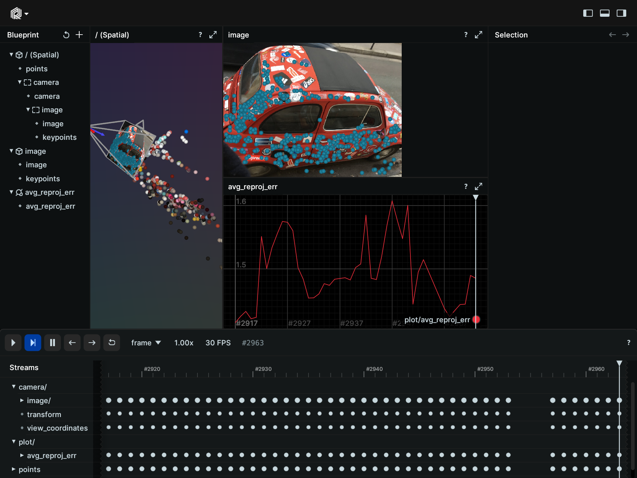This screenshot has height=478, width=637.
Task: Collapse avg_reproj_err view tree node
Action: [x=12, y=192]
